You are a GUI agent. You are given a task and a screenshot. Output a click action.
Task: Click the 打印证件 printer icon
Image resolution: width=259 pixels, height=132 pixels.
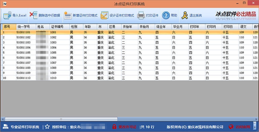coord(141,15)
